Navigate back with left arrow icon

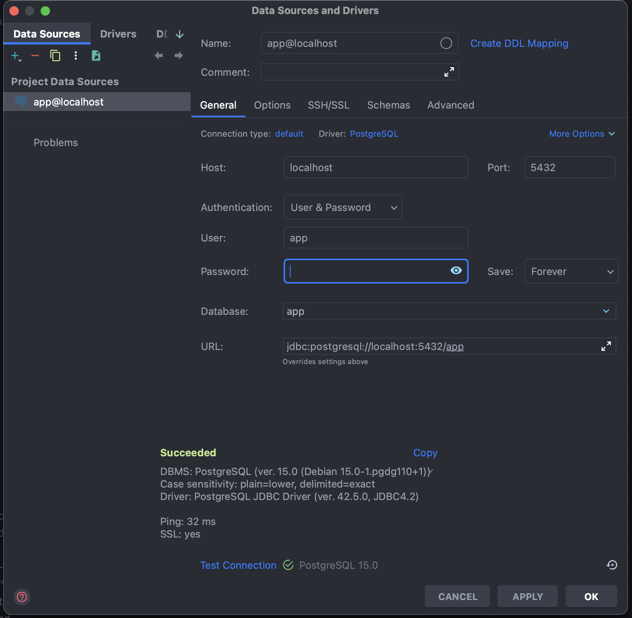click(159, 56)
